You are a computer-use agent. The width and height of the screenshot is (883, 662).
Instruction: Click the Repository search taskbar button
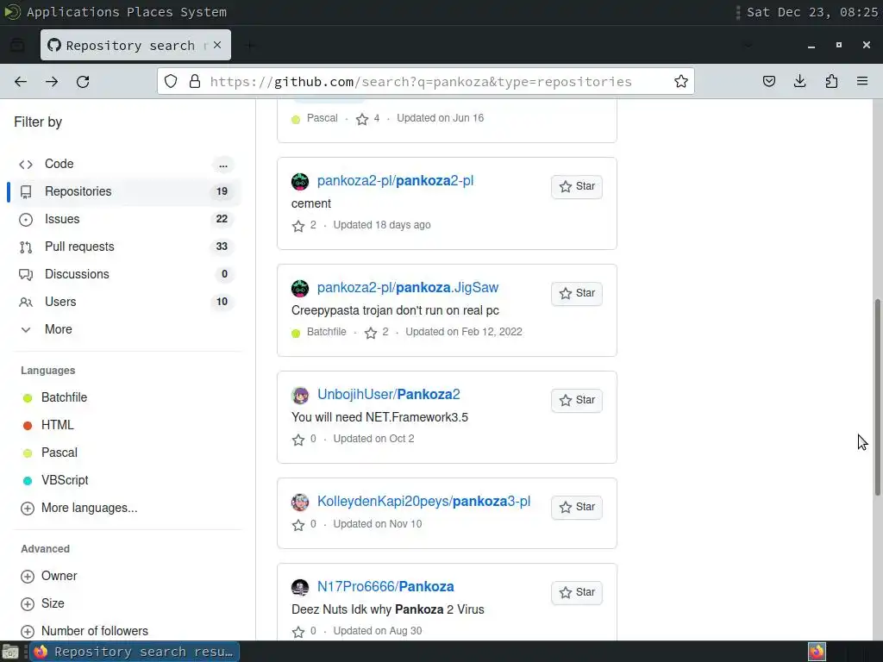click(134, 652)
